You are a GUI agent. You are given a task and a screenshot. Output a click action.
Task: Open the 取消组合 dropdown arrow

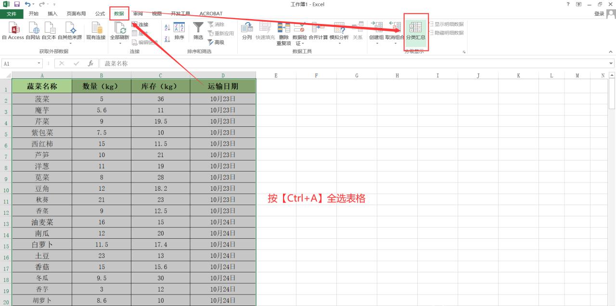pyautogui.click(x=395, y=43)
